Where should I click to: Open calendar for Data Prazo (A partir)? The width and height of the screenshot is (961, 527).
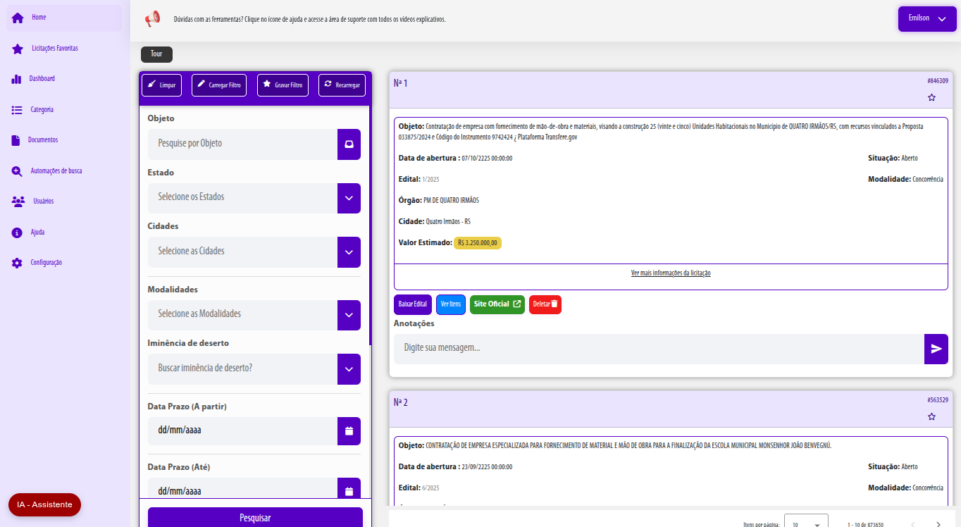point(349,431)
